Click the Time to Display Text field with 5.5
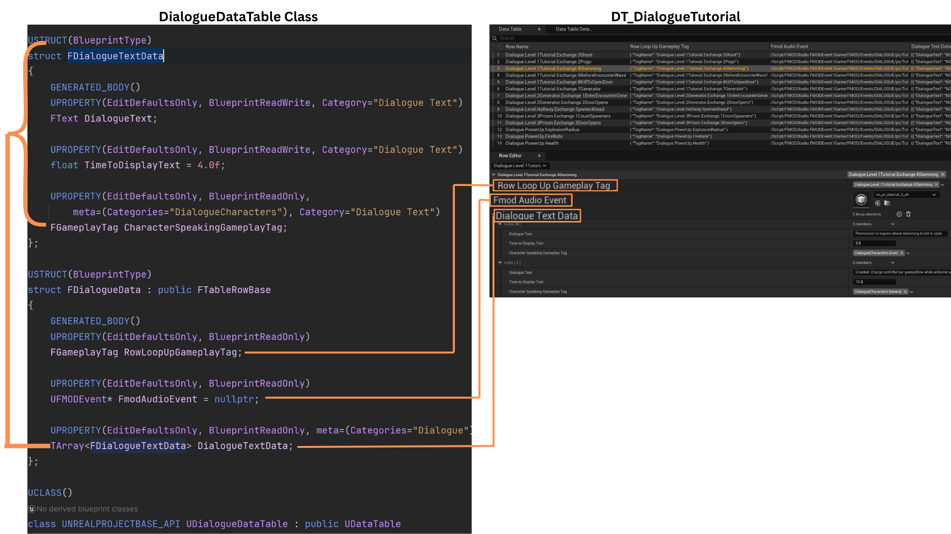Viewport: 951px width, 534px height. 874,243
